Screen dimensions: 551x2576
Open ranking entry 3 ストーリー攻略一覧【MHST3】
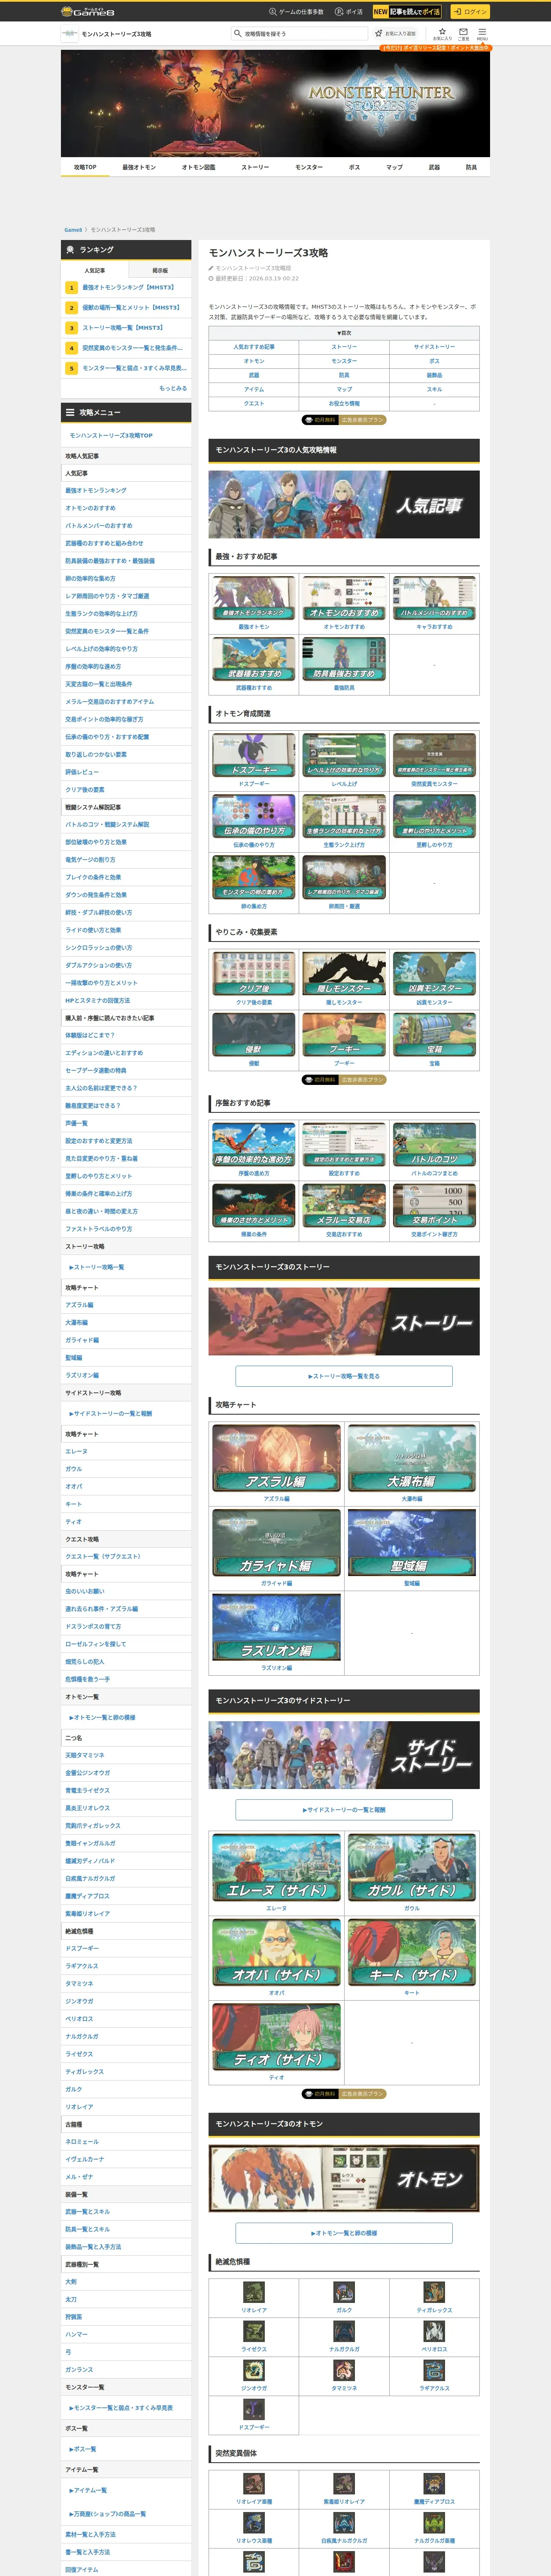point(127,327)
